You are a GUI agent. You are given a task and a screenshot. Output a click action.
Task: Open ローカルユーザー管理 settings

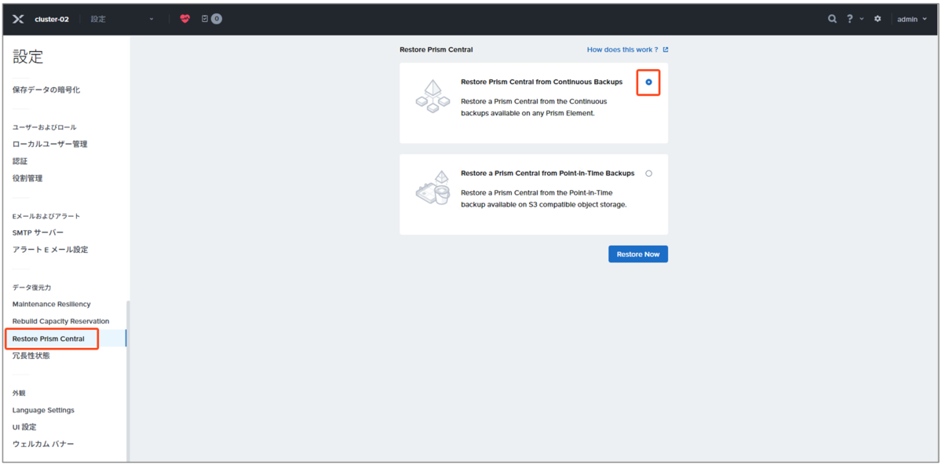(50, 144)
